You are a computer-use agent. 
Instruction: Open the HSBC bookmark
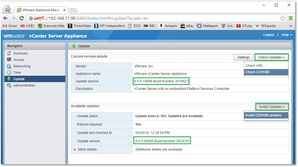coord(27,26)
